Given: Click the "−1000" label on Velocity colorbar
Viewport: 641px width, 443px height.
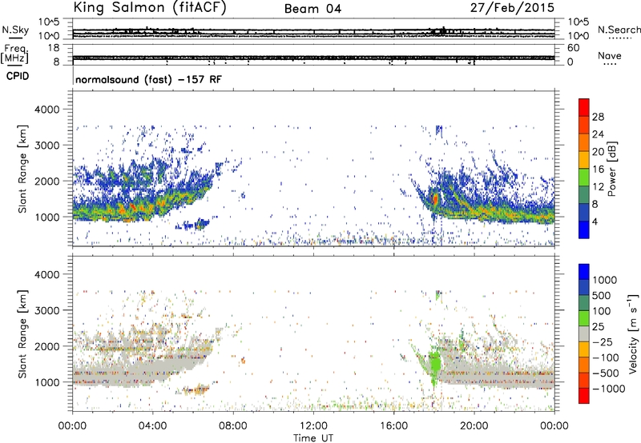Looking at the screenshot, I should click(x=609, y=389).
